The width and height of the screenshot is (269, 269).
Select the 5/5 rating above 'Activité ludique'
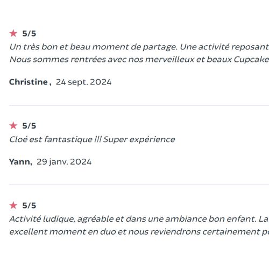tap(29, 206)
